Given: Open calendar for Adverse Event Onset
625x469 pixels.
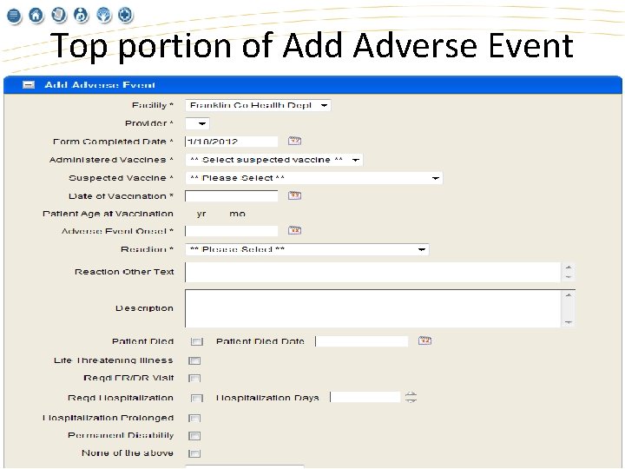Looking at the screenshot, I should click(x=294, y=230).
